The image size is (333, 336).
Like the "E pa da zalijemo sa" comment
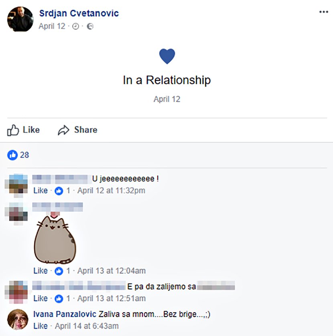pyautogui.click(x=41, y=298)
